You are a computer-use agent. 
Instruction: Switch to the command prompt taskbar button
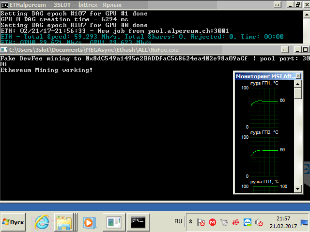(x=139, y=222)
